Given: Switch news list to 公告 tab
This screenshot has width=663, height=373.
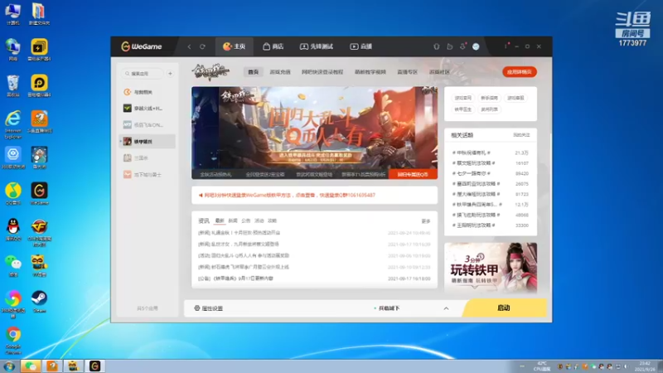Looking at the screenshot, I should click(x=245, y=220).
